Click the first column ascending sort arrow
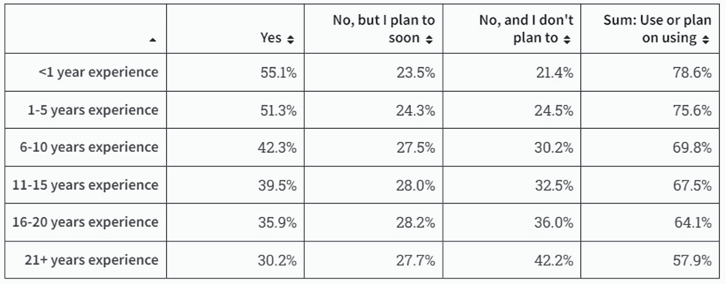This screenshot has height=284, width=726. tap(152, 41)
